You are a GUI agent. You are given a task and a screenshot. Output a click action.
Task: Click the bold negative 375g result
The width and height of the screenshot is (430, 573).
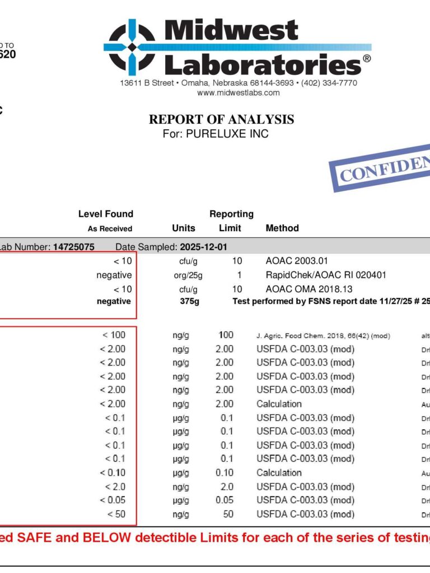[114, 301]
